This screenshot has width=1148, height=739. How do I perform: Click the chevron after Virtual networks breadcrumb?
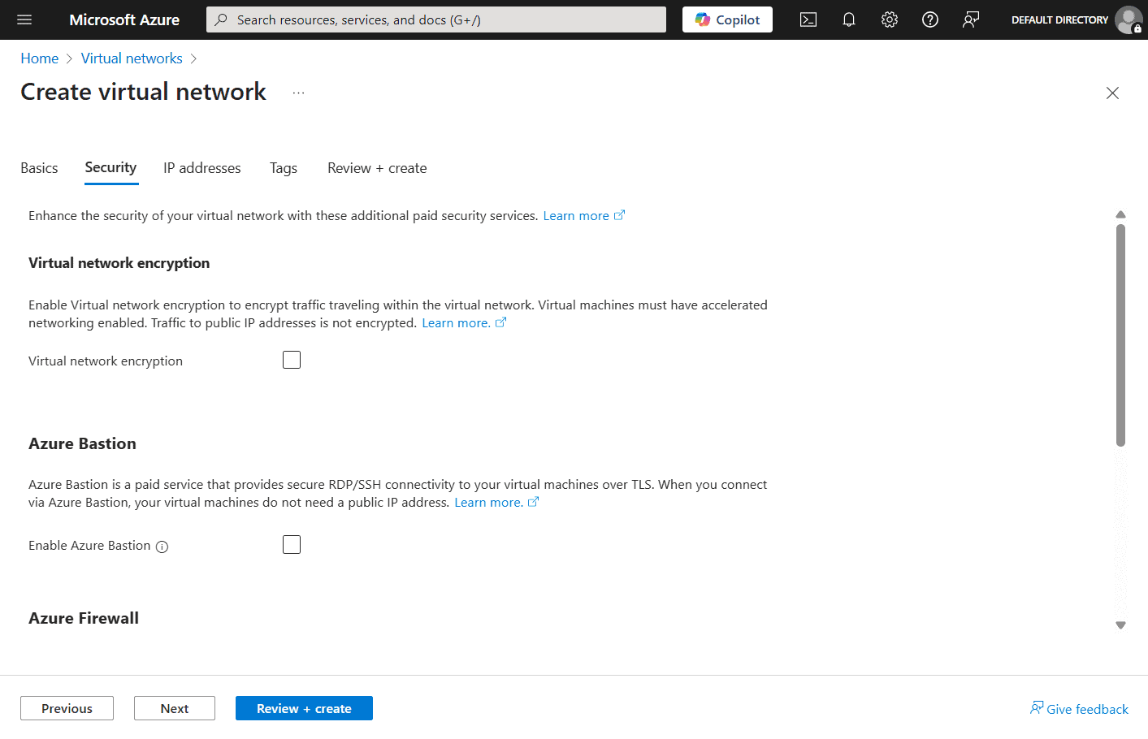pos(193,58)
